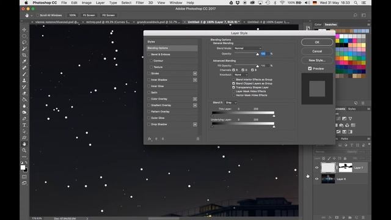This screenshot has width=391, height=220.
Task: Select the History Brush tool
Action: click(x=24, y=87)
